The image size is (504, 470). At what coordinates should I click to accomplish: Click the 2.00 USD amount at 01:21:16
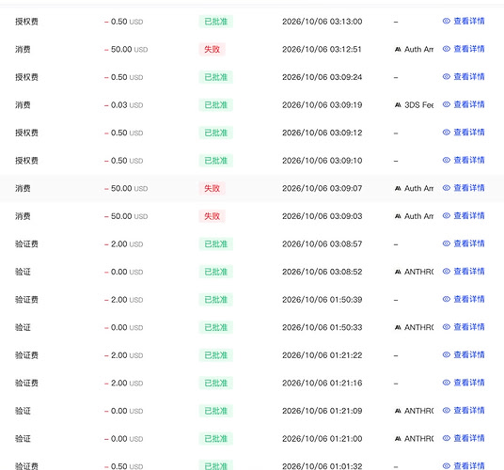[124, 383]
